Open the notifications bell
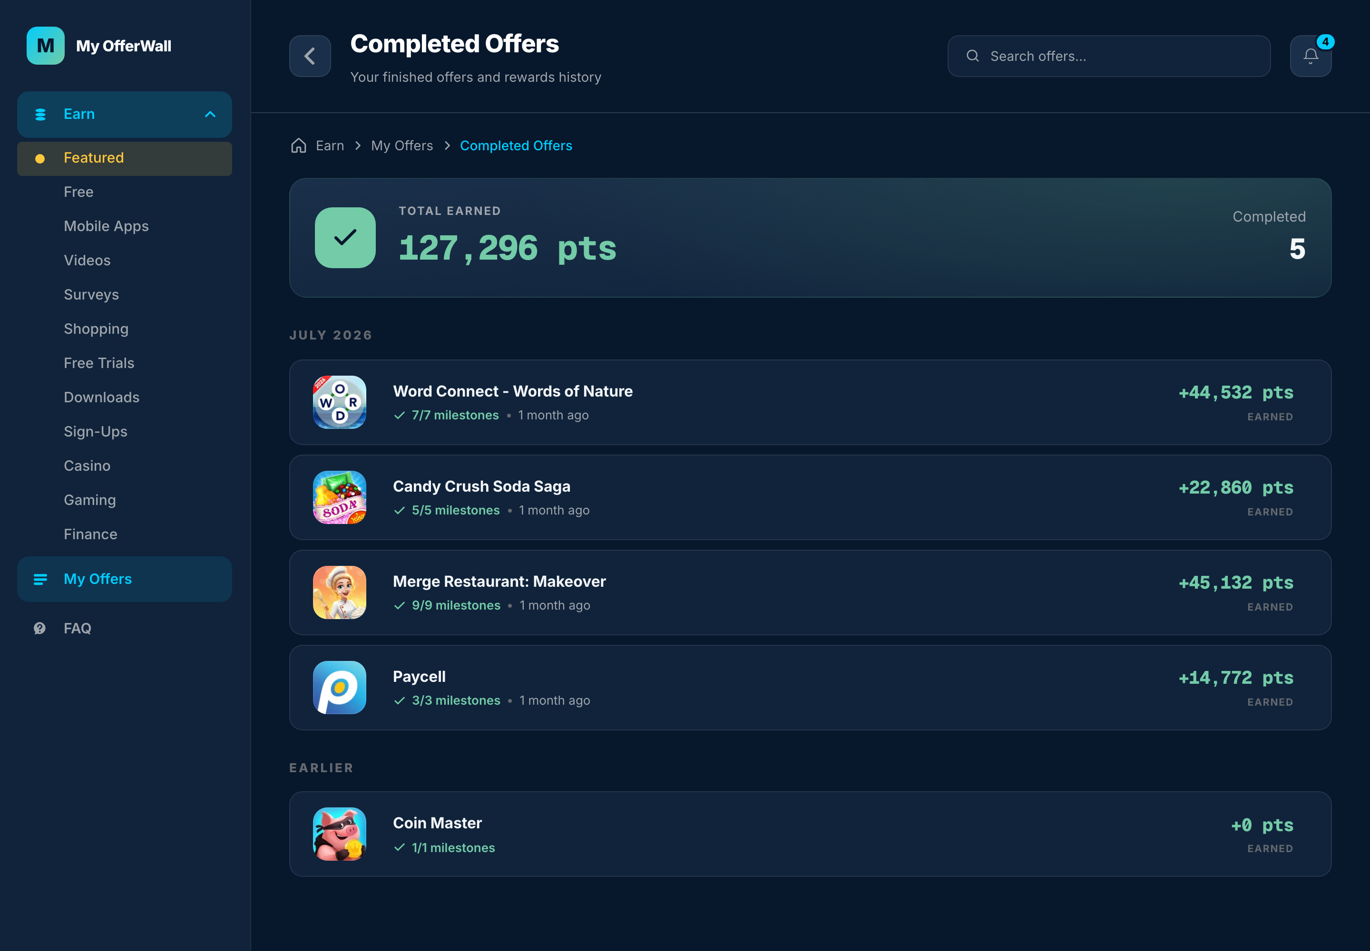Screen dimensions: 1370x951 pos(1311,56)
